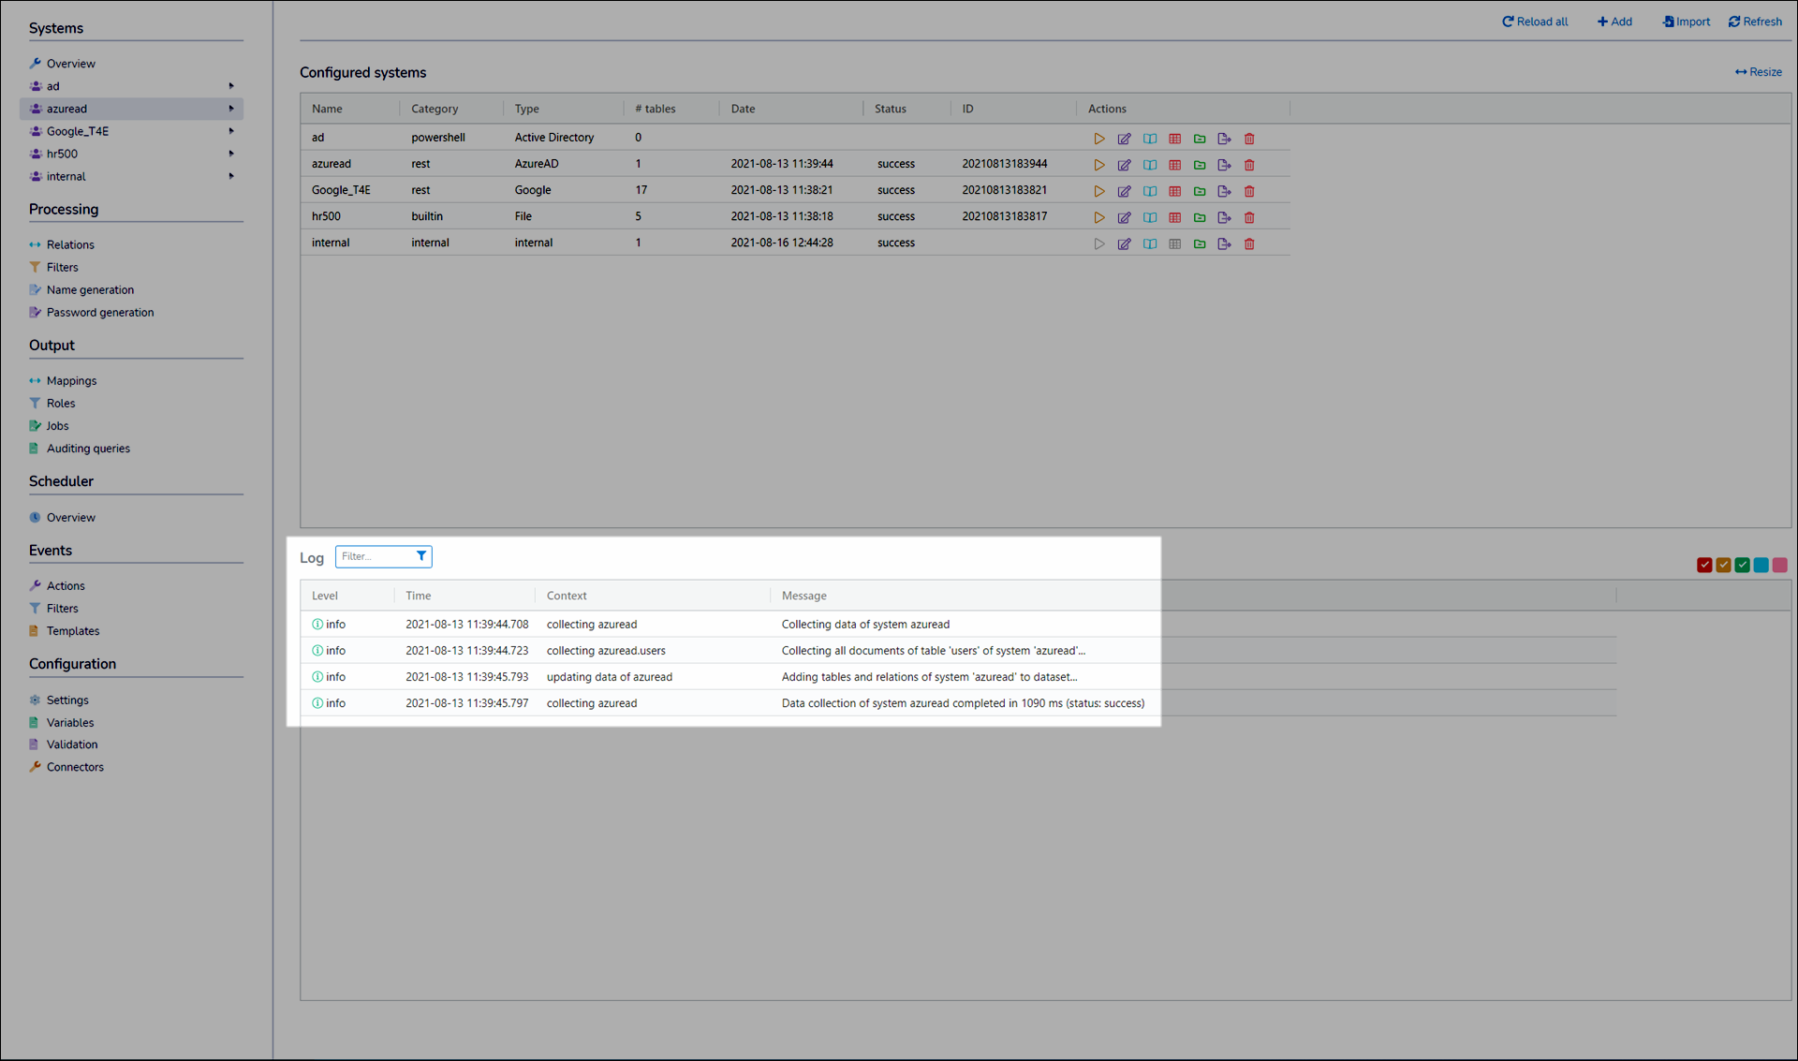This screenshot has width=1798, height=1061.
Task: Toggle the green log level checkbox
Action: pyautogui.click(x=1742, y=565)
